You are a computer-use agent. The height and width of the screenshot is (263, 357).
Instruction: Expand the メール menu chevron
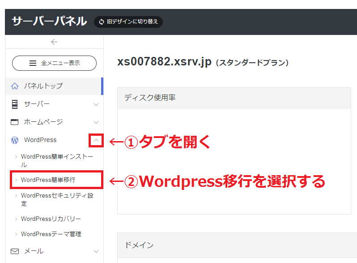point(96,251)
